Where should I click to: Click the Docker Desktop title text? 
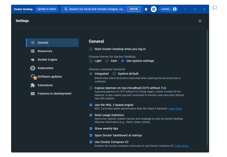[x=23, y=9]
